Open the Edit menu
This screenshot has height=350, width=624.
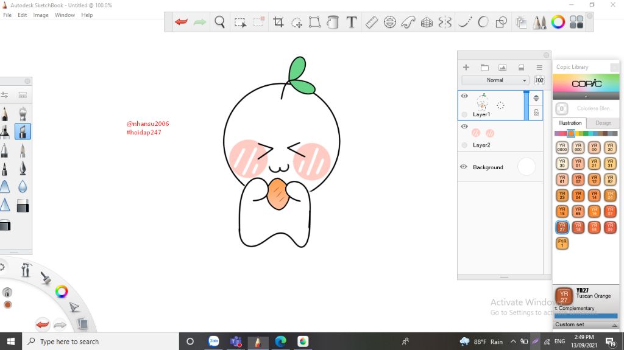pyautogui.click(x=23, y=15)
